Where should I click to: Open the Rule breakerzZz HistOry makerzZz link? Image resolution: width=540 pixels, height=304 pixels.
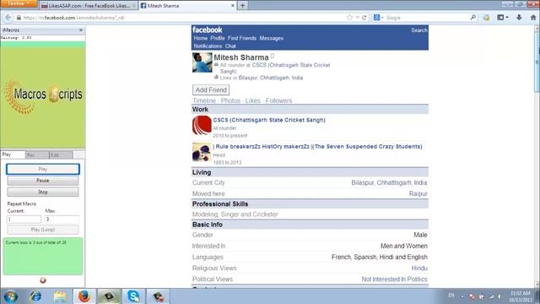317,146
